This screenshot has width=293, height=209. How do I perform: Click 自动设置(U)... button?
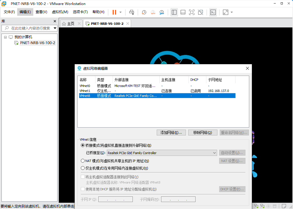(x=232, y=153)
